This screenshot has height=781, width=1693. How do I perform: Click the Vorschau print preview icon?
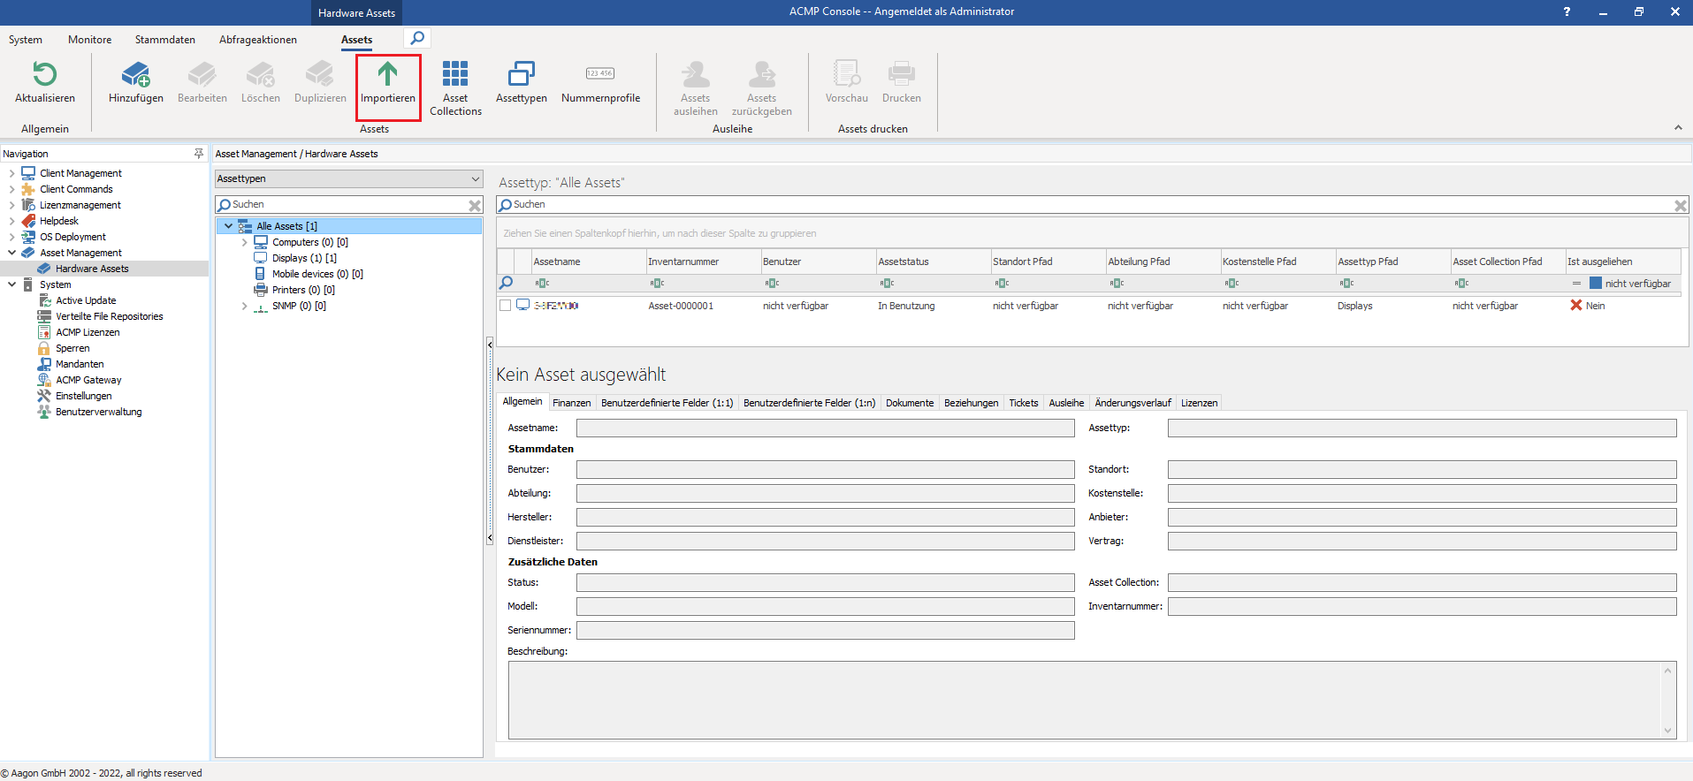pos(847,73)
